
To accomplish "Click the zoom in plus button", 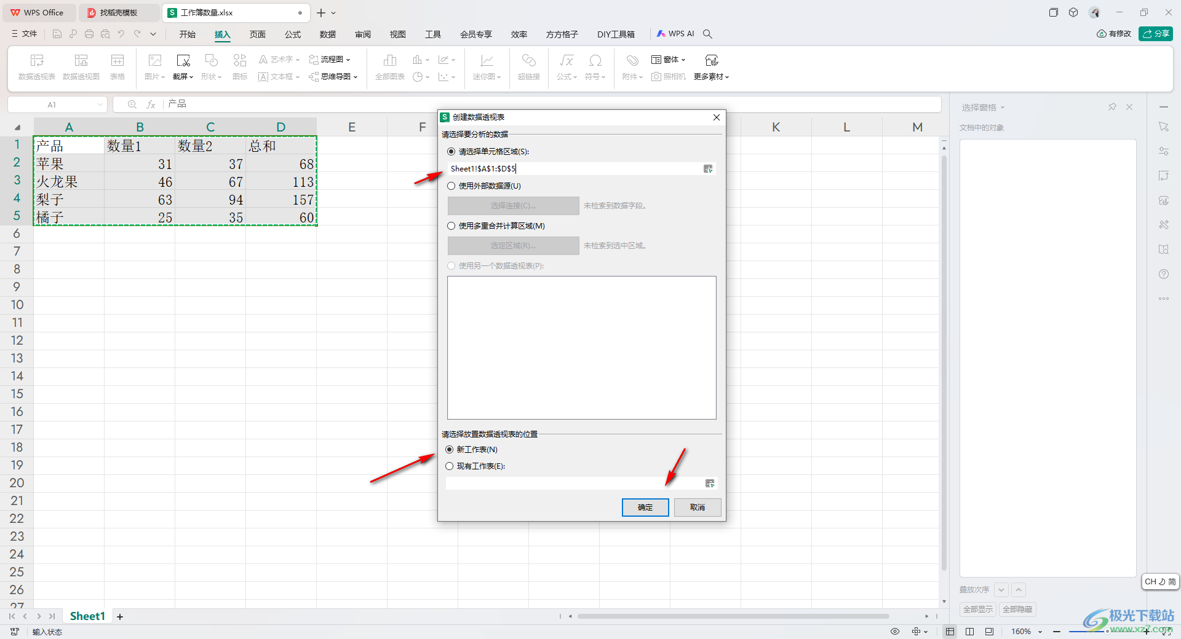I will click(1146, 632).
